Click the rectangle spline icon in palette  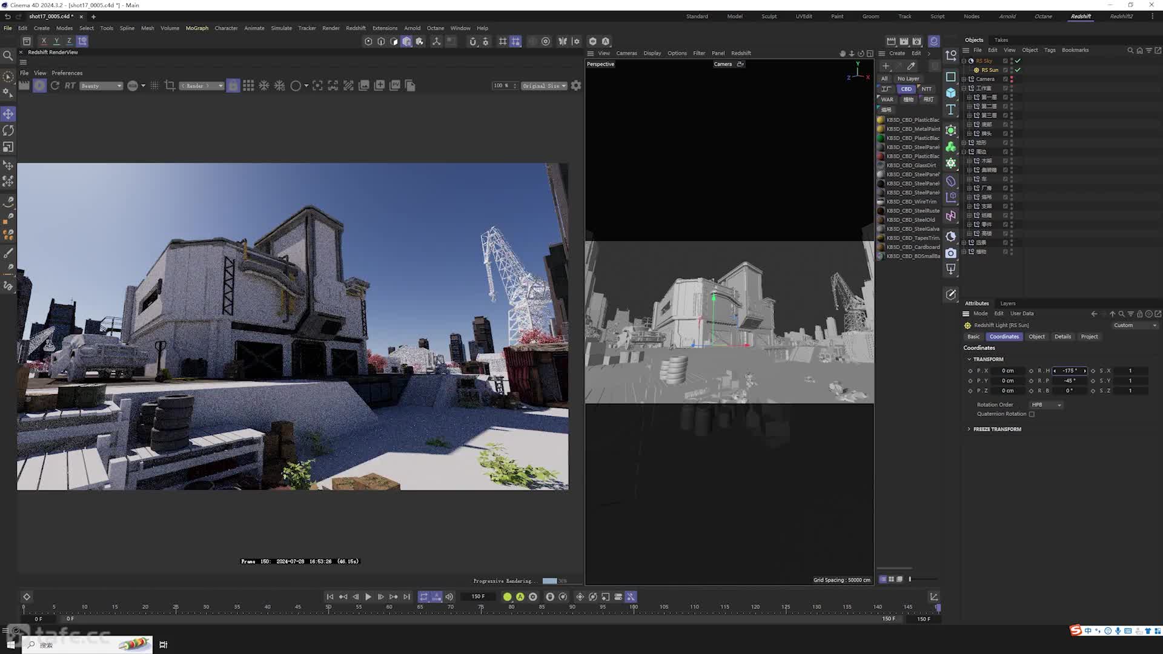pyautogui.click(x=951, y=76)
